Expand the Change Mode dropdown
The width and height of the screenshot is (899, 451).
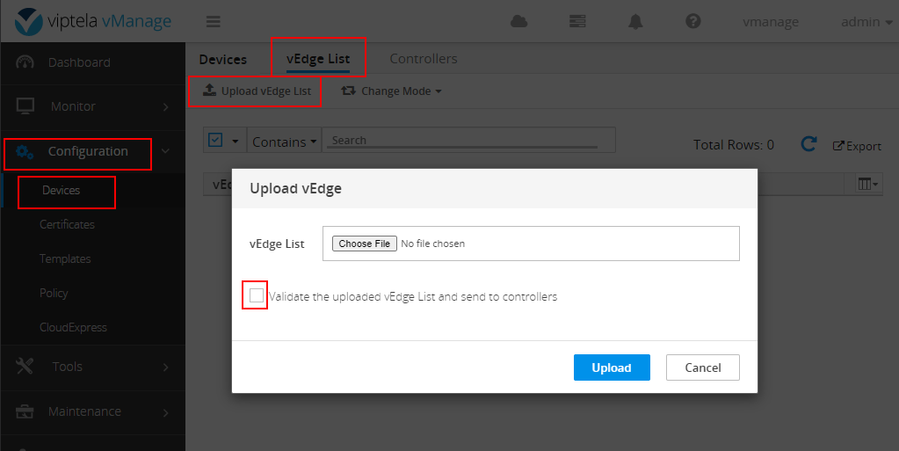(x=391, y=91)
